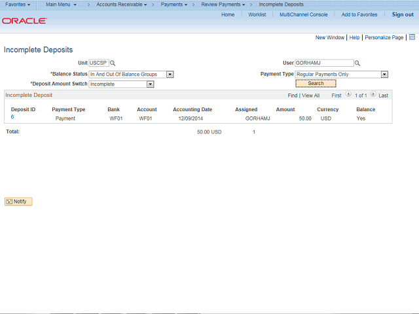Click the Amount cell 50.00

305,118
